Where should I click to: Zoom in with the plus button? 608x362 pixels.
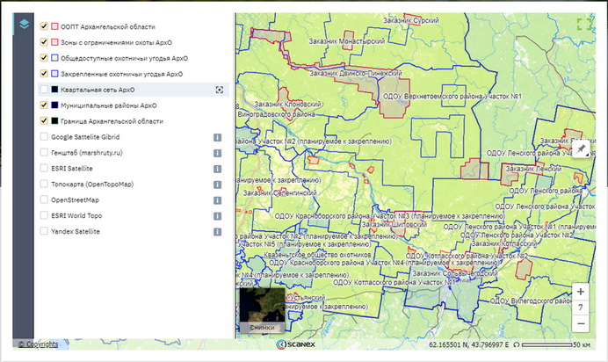point(581,292)
